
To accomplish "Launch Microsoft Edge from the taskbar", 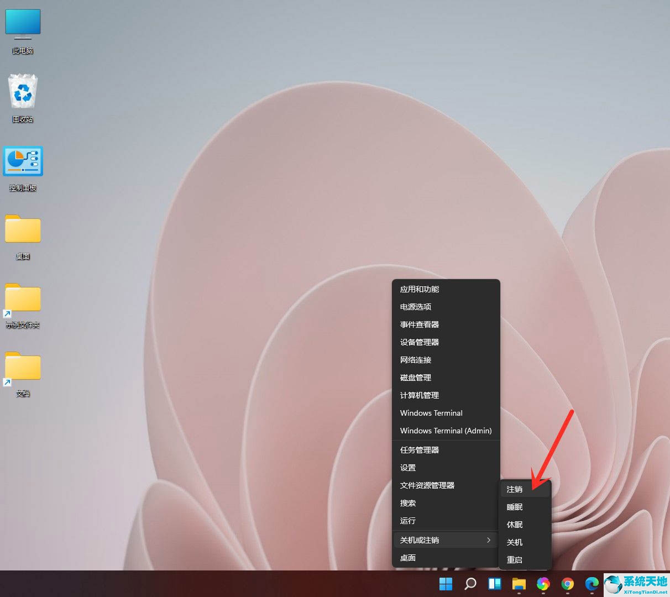I will 592,584.
